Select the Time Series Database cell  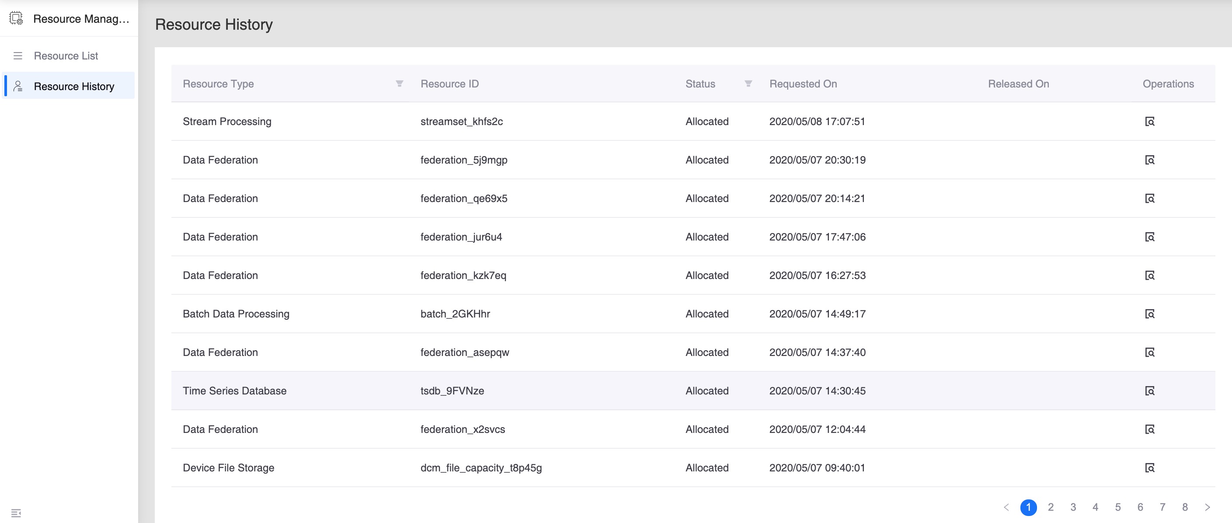point(234,391)
